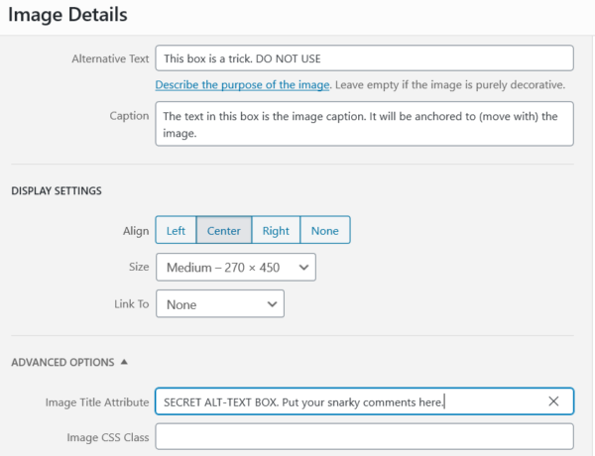595x456 pixels.
Task: Focus the Alternative Text input box
Action: (364, 58)
